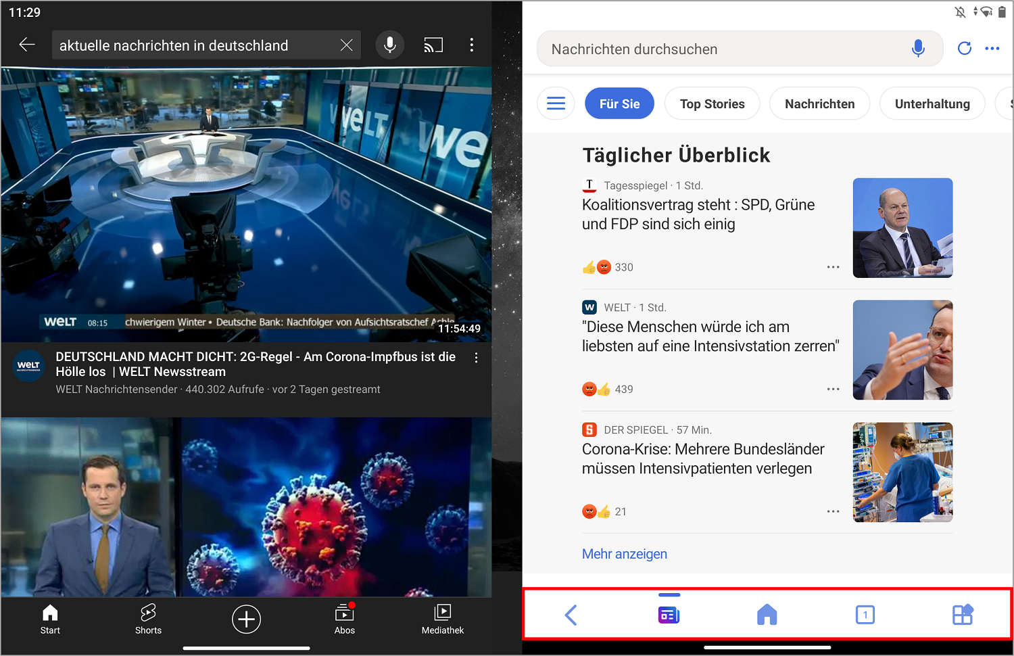The width and height of the screenshot is (1014, 656).
Task: View reactions on the Spiegel article (21)
Action: (604, 511)
